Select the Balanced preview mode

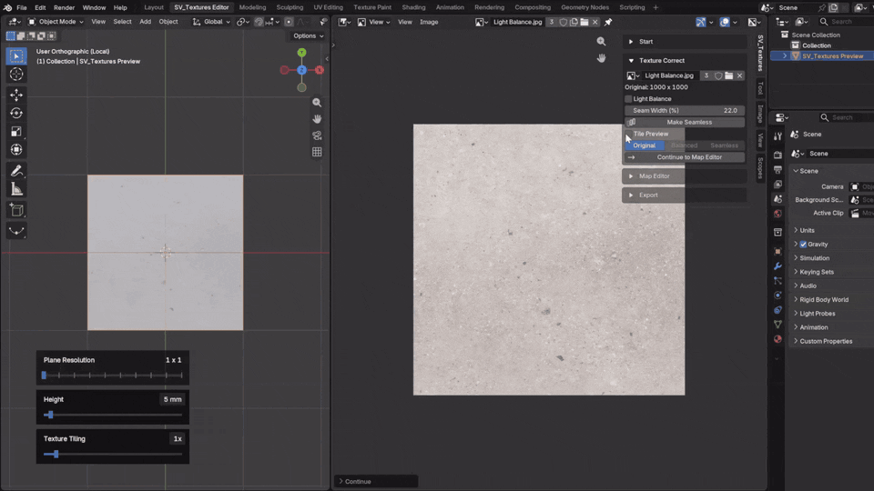click(684, 145)
